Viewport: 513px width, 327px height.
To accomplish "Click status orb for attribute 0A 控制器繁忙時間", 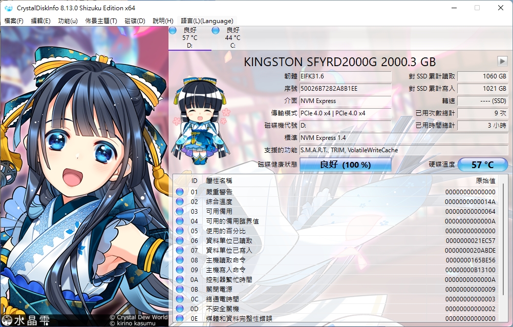I will (x=180, y=279).
